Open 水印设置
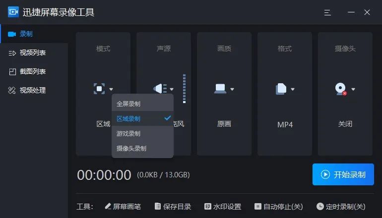 223,207
